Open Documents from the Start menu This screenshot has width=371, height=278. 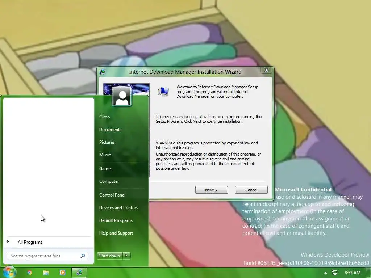[x=110, y=130]
